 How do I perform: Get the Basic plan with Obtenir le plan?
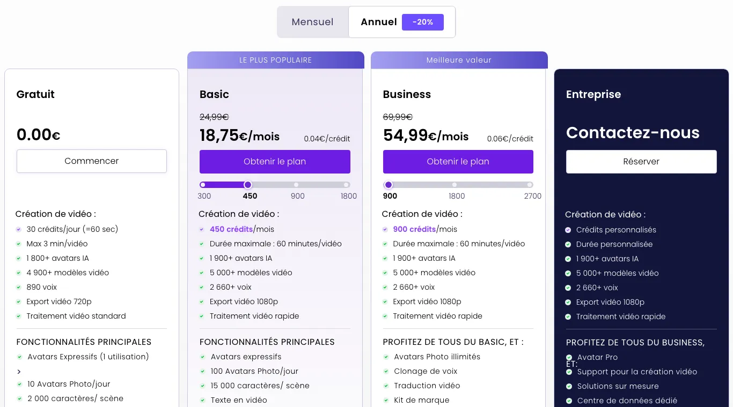pos(275,162)
